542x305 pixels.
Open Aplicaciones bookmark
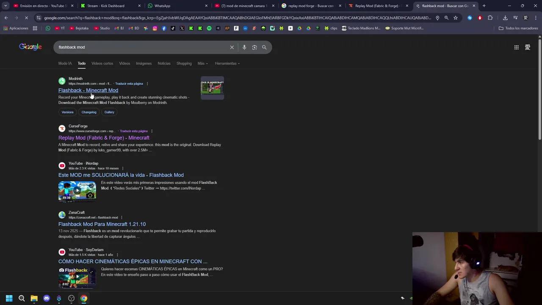16,28
